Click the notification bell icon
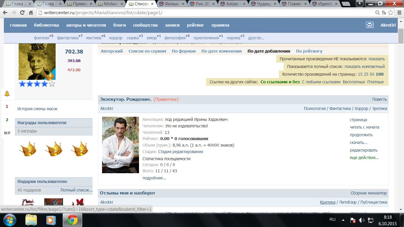The height and width of the screenshot is (227, 404). [7, 94]
